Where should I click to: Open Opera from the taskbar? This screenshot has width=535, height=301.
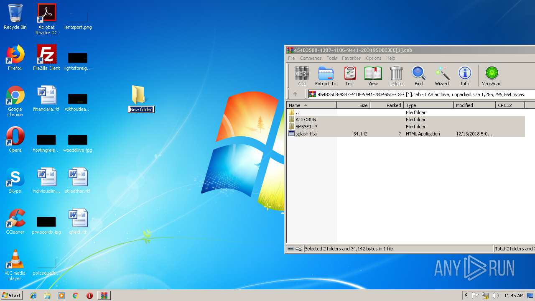pyautogui.click(x=89, y=296)
